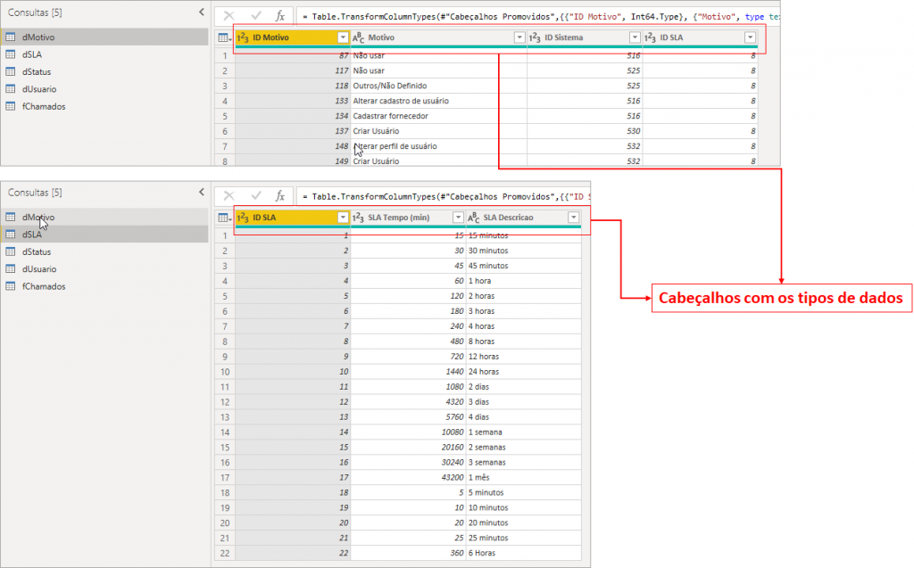
Task: Select dSLA query in bottom list
Action: pyautogui.click(x=104, y=235)
